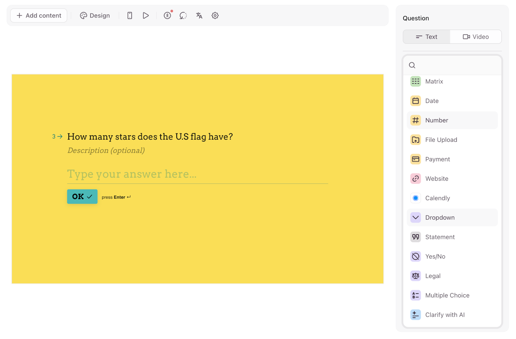Select the Matrix question type
The height and width of the screenshot is (339, 516).
pyautogui.click(x=452, y=82)
